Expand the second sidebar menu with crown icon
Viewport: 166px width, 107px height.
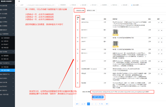[7, 10]
